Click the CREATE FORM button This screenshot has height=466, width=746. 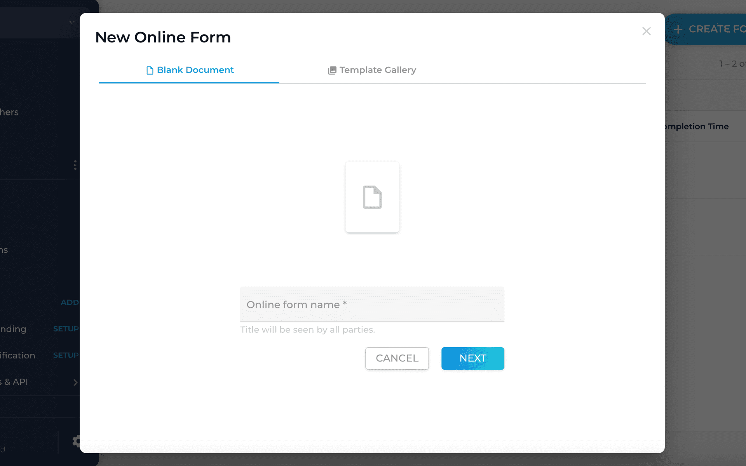[x=711, y=29]
